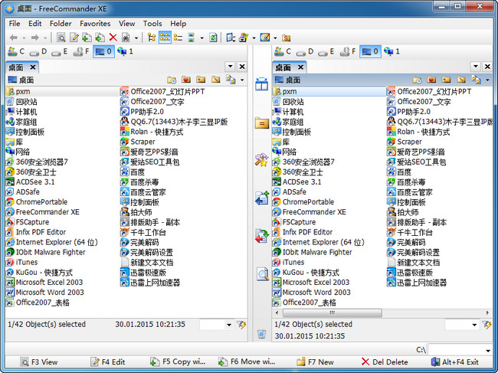Open the Help menu
This screenshot has width=498, height=373.
(179, 24)
